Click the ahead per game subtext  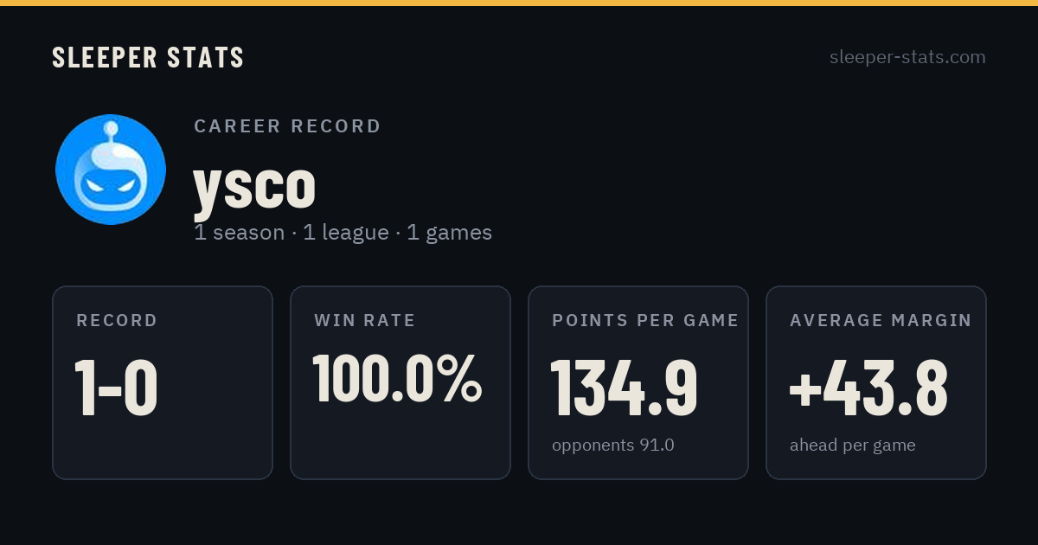pos(853,446)
